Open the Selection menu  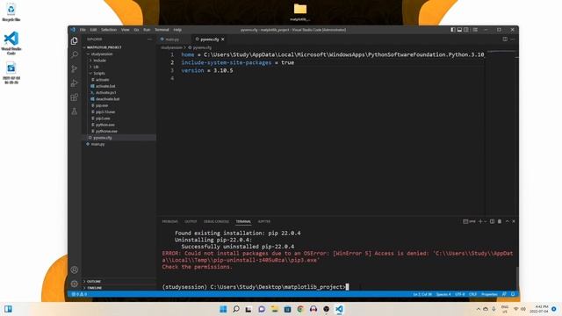pyautogui.click(x=109, y=30)
